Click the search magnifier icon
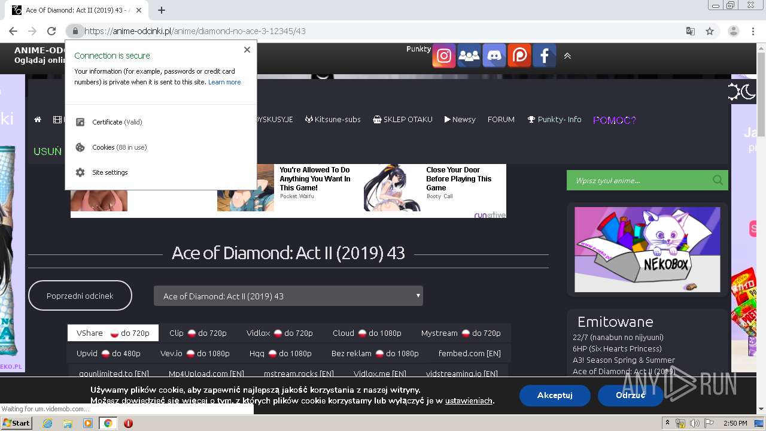 click(718, 180)
